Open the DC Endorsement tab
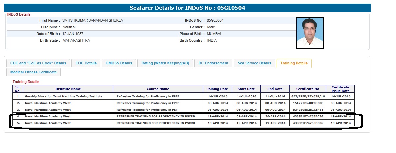This screenshot has width=396, height=153. click(x=213, y=63)
